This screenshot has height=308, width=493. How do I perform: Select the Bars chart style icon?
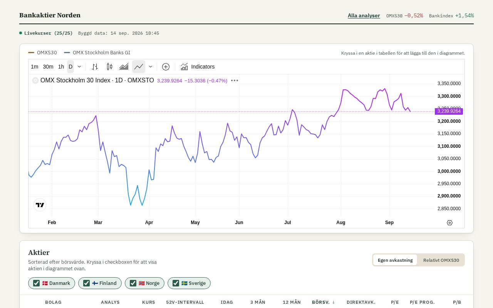[95, 67]
